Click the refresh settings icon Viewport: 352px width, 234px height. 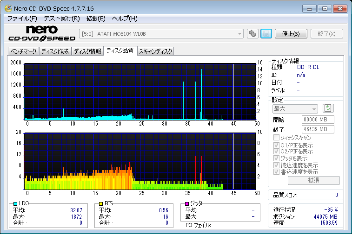[x=328, y=108]
